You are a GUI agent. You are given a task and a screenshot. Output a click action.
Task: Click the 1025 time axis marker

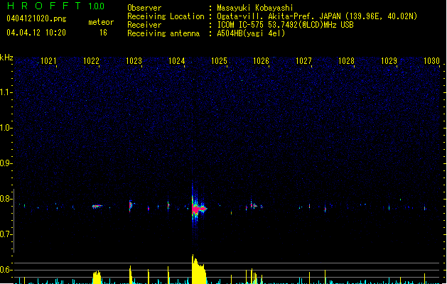click(219, 61)
